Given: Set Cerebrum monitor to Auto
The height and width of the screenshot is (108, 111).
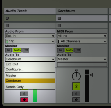Looking at the screenshot, I should (x=69, y=50).
